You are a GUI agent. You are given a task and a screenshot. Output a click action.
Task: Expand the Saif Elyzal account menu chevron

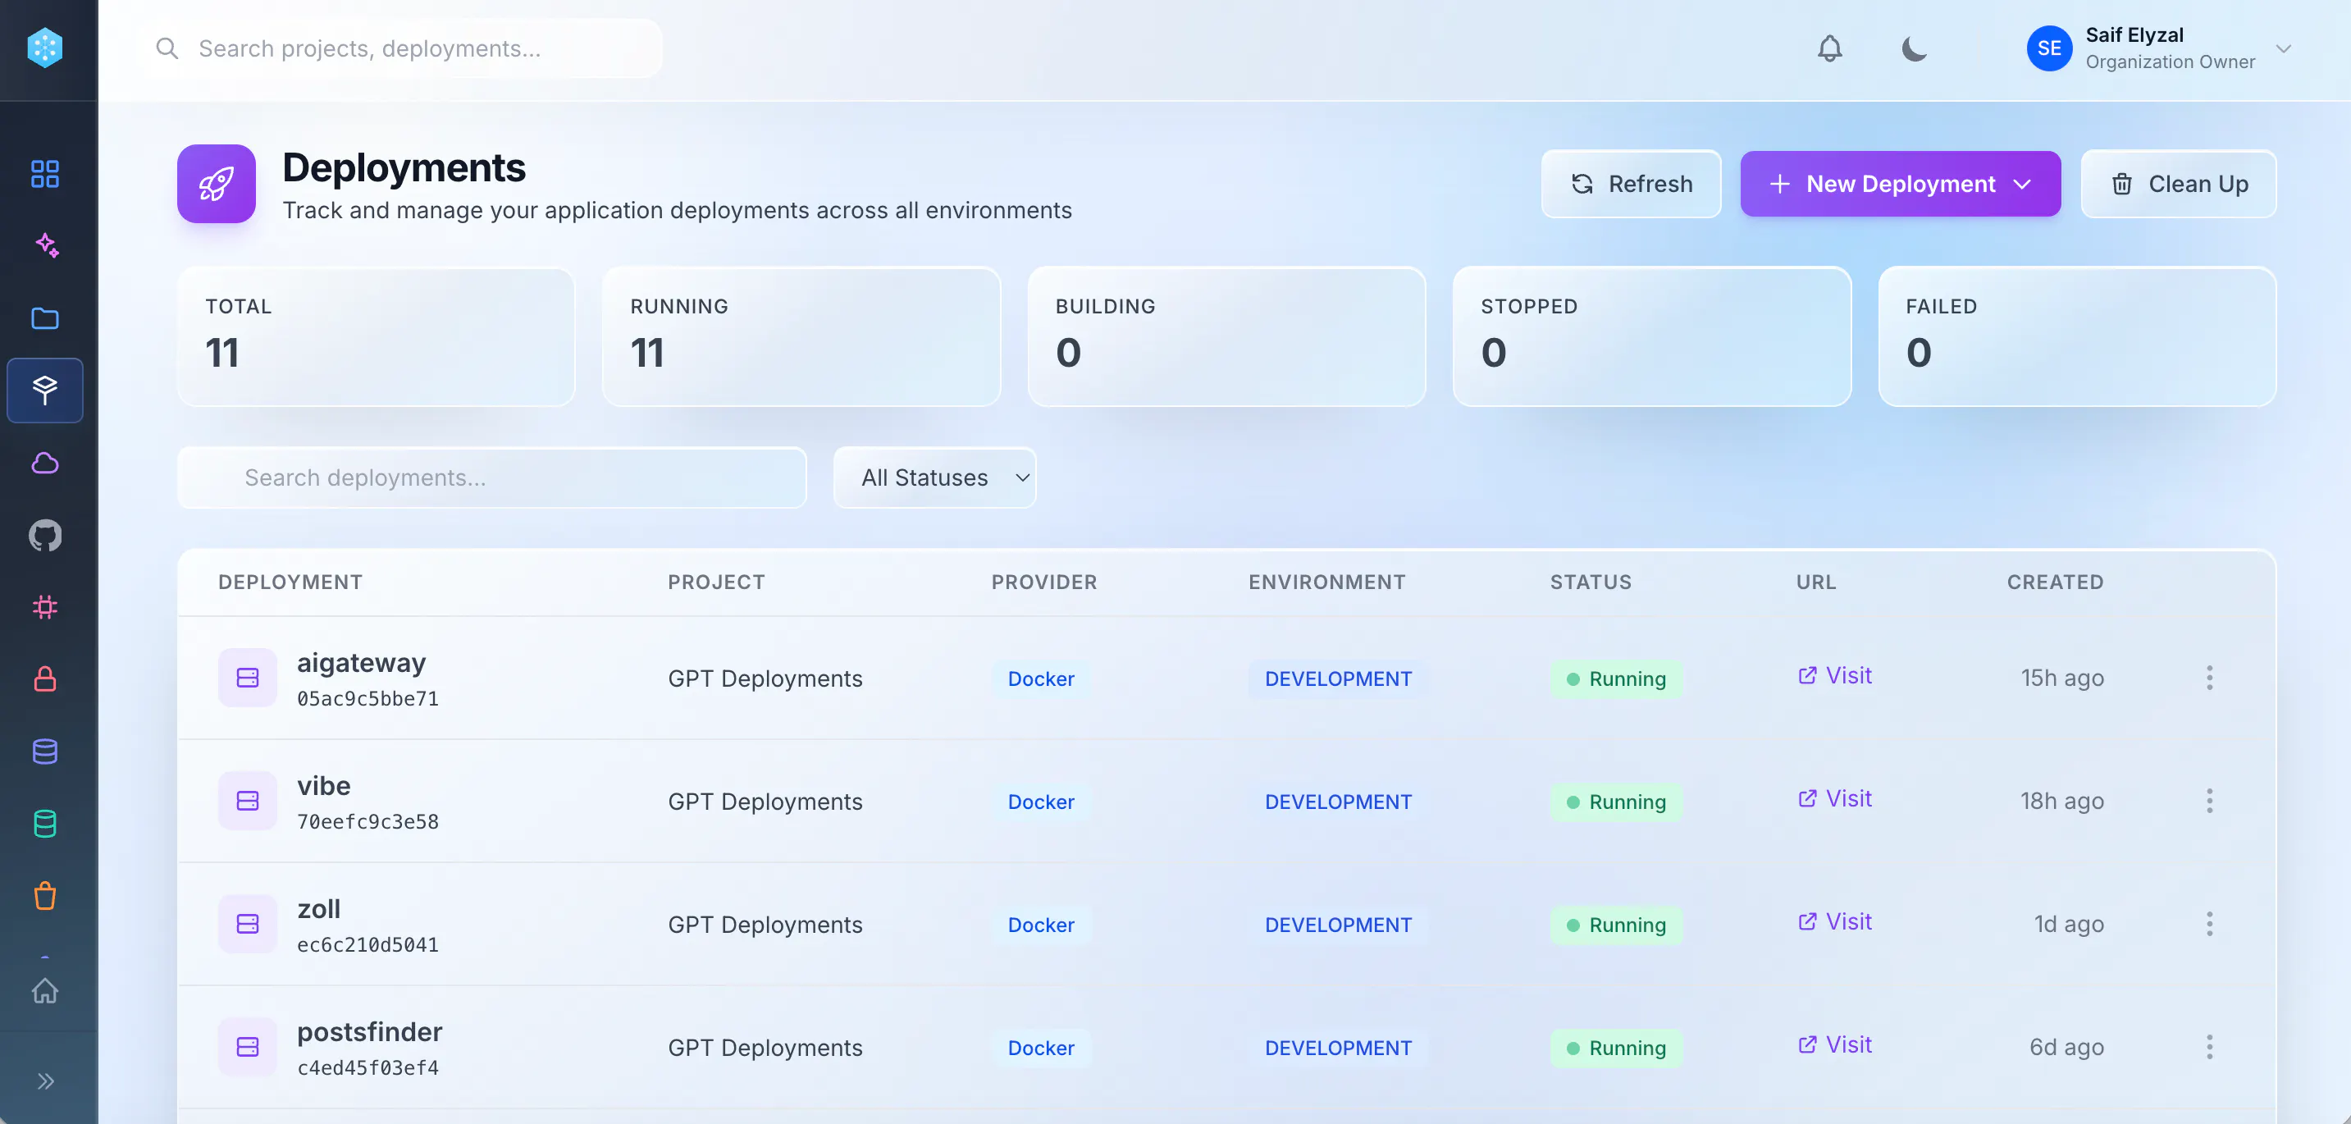(2284, 48)
